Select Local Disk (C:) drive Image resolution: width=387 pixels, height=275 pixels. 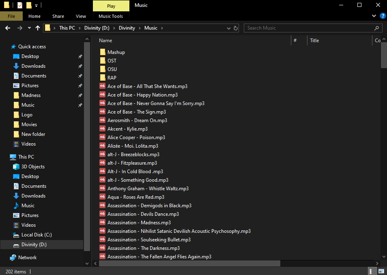point(37,235)
